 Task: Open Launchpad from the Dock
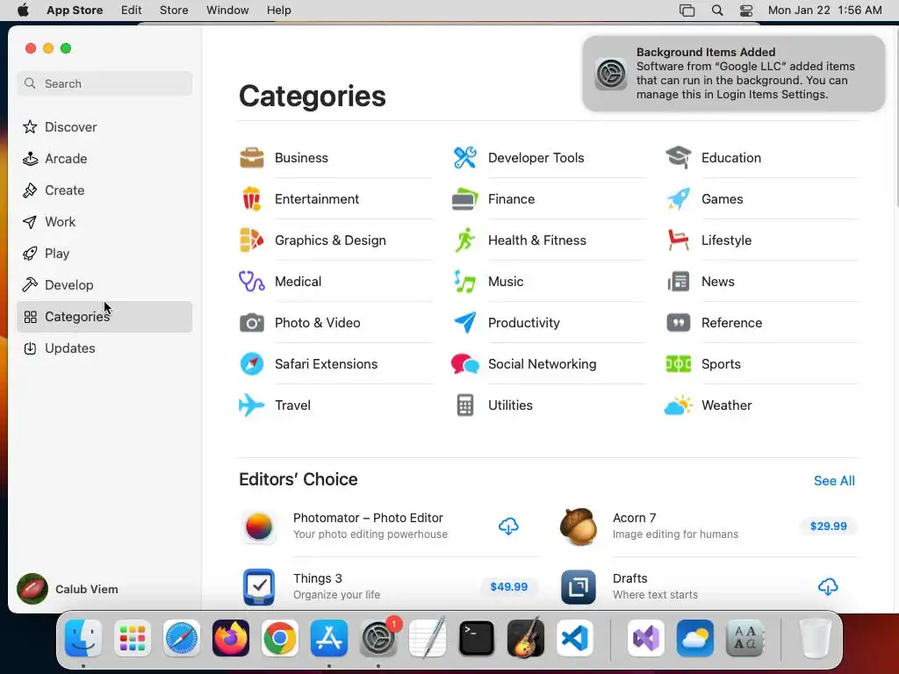(x=133, y=638)
